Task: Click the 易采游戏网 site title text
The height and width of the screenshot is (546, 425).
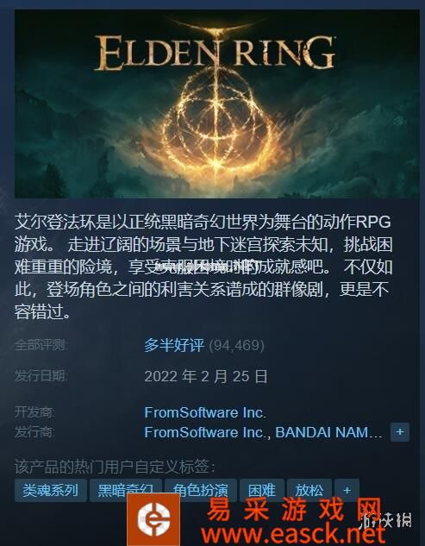Action: [294, 509]
